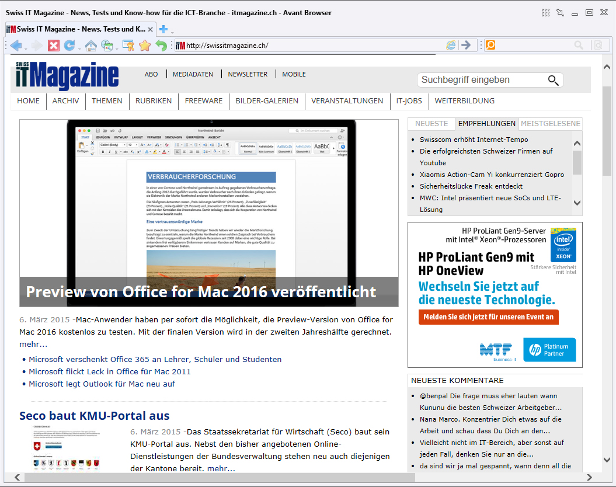This screenshot has width=616, height=487.
Task: Close the Swiss IT Magazine tab
Action: (150, 29)
